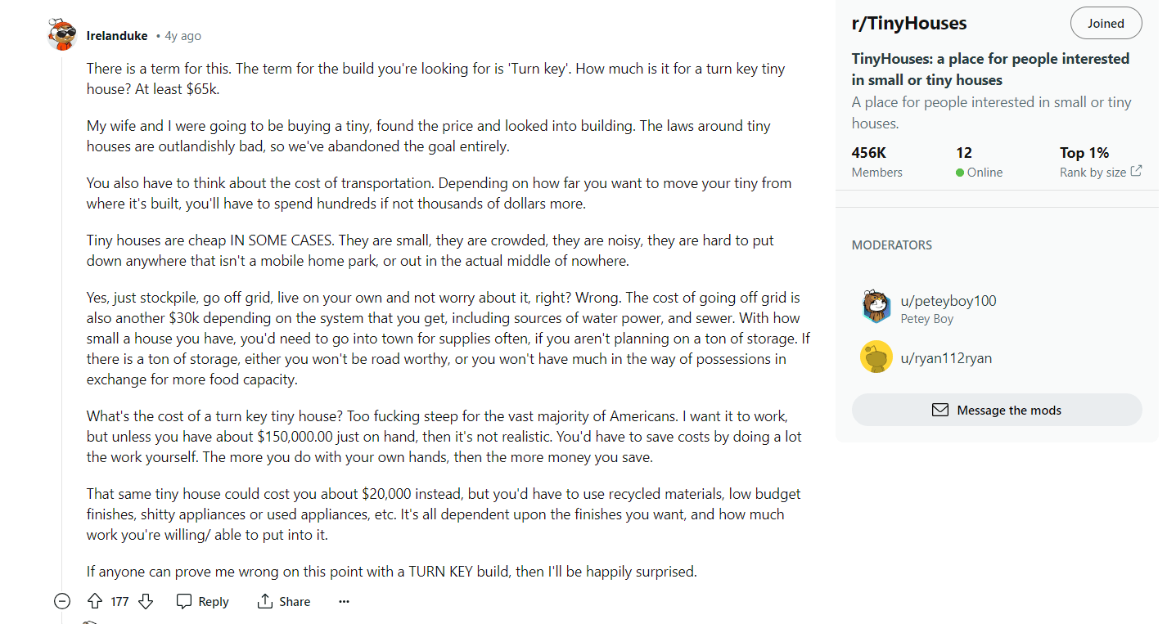Click the Share icon below the comment
Viewport: 1176px width, 624px height.
click(264, 601)
